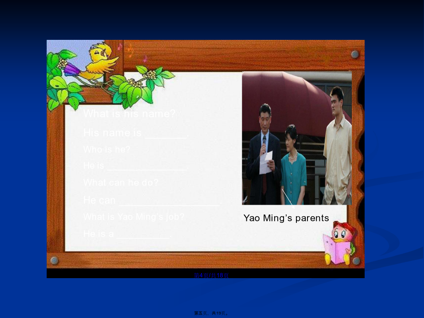Click the cartoon duck reading a pink book

pos(339,243)
